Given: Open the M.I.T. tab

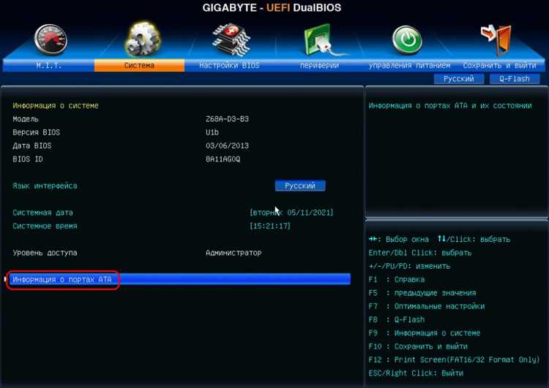Looking at the screenshot, I should [48, 65].
